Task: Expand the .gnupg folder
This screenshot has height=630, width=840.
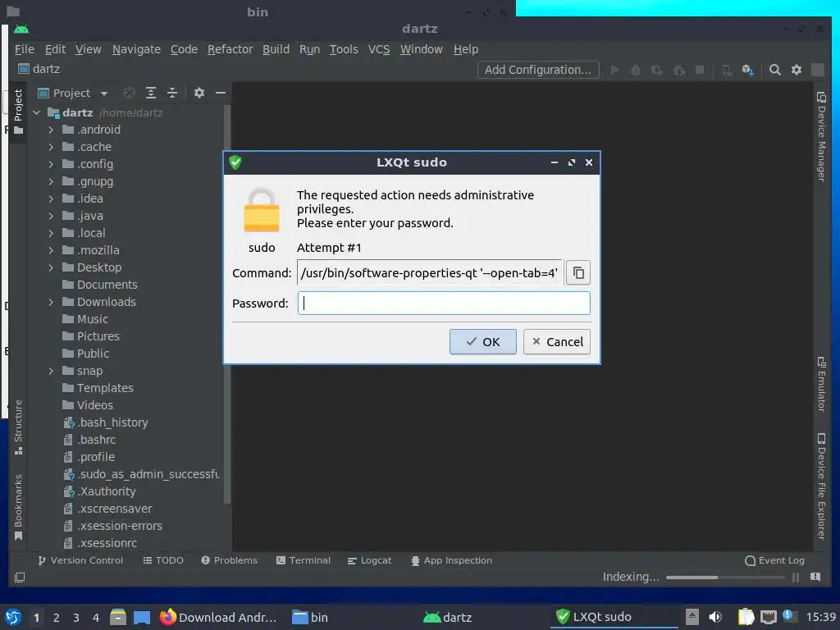Action: [x=51, y=181]
